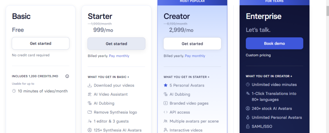Image resolution: width=329 pixels, height=133 pixels.
Task: Switch Starter plan to Pay monthly
Action: (119, 56)
